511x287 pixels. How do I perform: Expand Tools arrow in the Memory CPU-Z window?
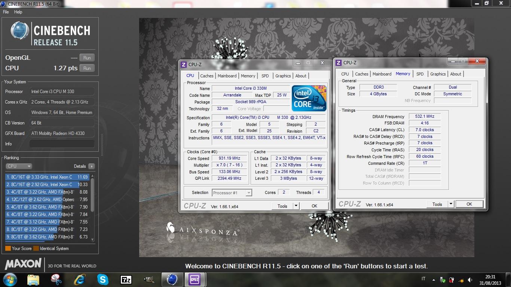[x=451, y=204]
